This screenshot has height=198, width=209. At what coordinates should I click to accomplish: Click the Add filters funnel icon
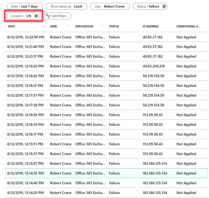[x=48, y=16]
